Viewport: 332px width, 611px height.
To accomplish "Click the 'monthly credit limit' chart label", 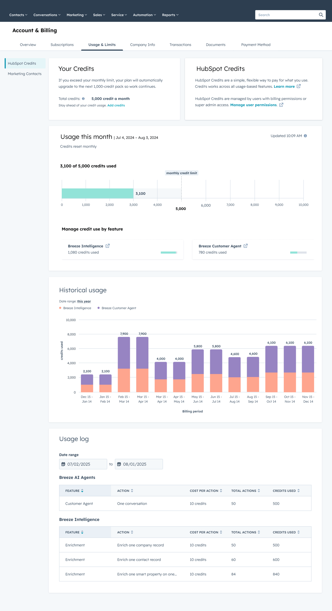I will [x=182, y=173].
